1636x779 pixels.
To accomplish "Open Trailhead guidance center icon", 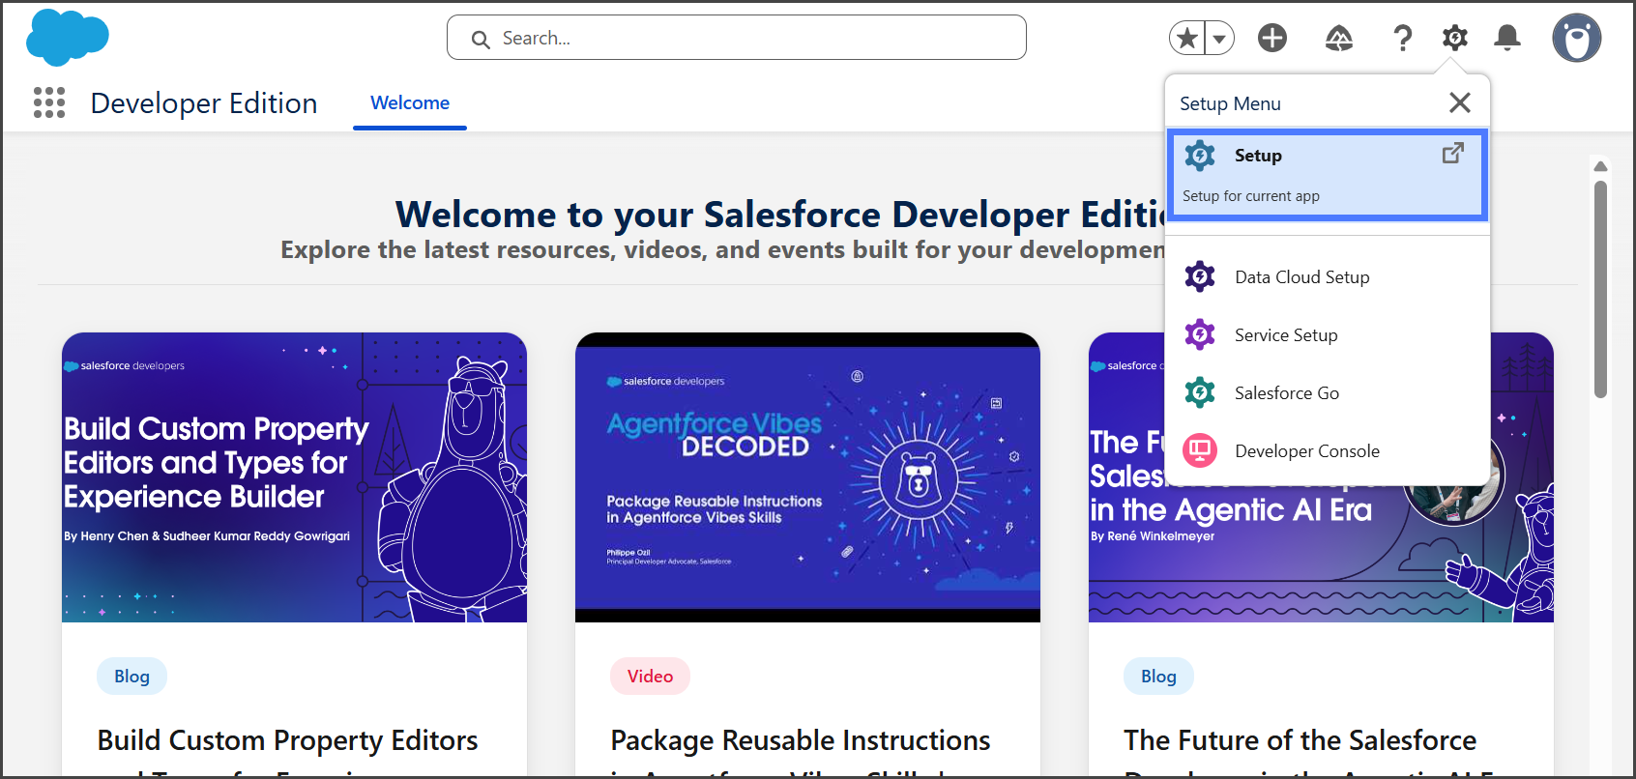I will (x=1338, y=39).
